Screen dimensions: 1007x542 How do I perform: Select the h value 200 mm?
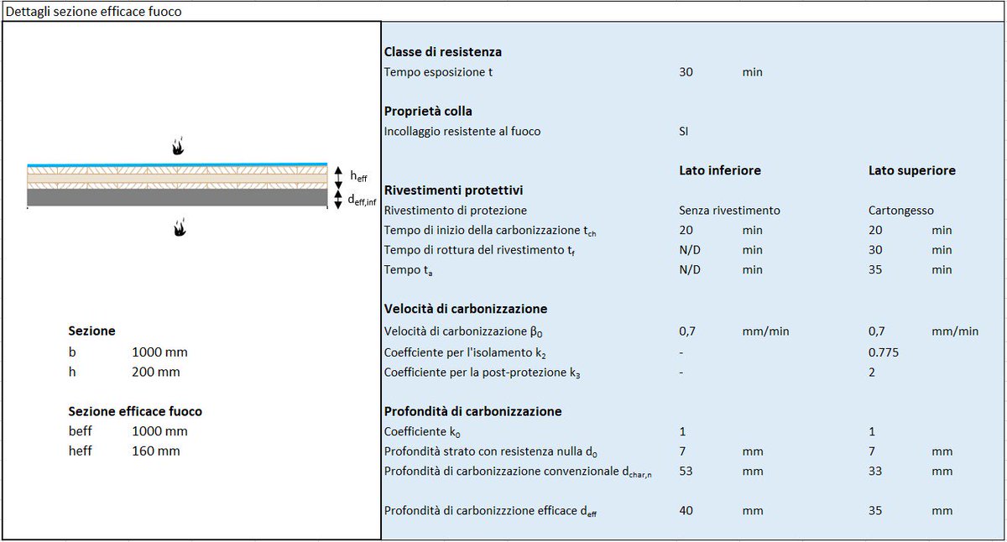(155, 372)
